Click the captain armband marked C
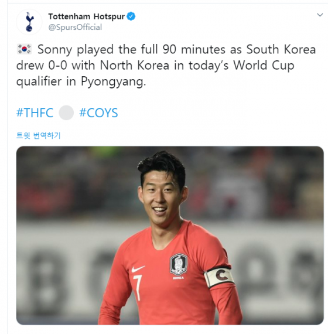The width and height of the screenshot is (328, 334). 220,276
